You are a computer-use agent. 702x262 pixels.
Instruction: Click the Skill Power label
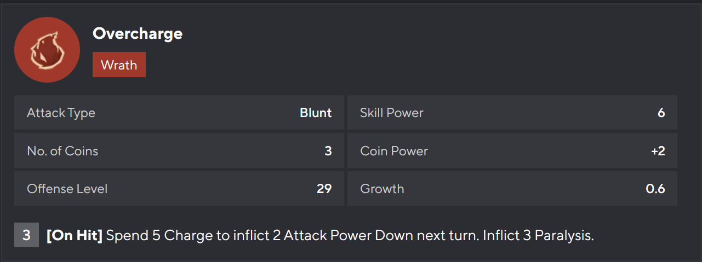coord(391,113)
